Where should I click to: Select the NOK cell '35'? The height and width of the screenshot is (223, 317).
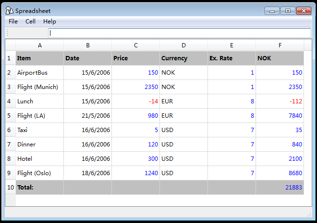[280, 130]
